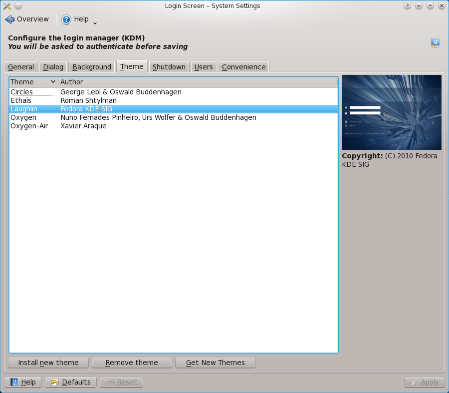Click author 'George Lebl & Oswald Buddenhagen'
The height and width of the screenshot is (393, 449).
point(121,92)
